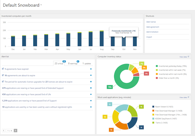
Task: Click the blue dot on the unregistered rights alert
Action: click(91, 107)
